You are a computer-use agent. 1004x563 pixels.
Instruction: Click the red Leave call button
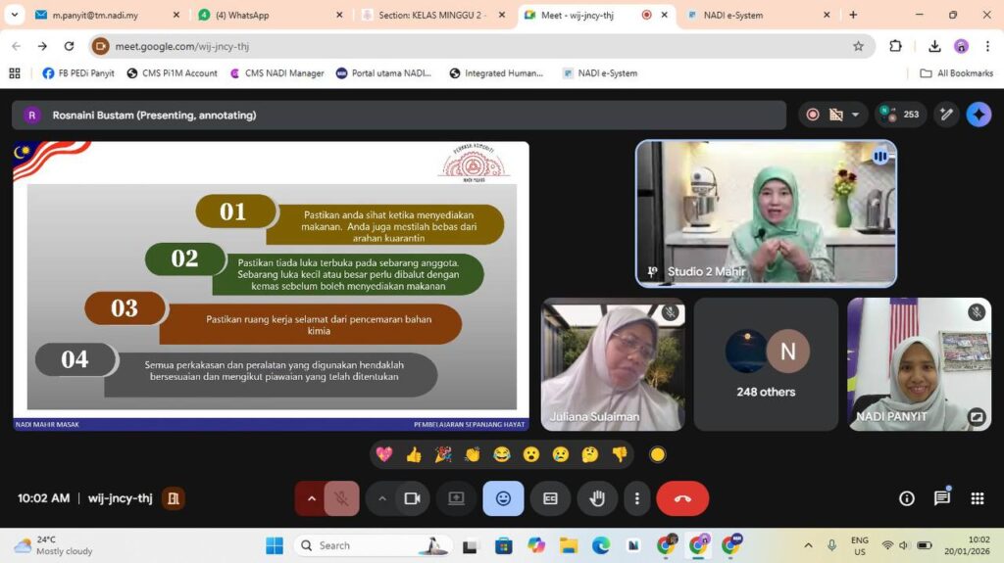coord(682,498)
